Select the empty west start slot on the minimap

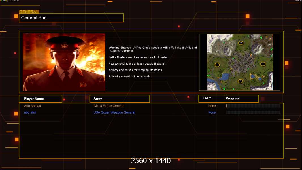(217, 65)
